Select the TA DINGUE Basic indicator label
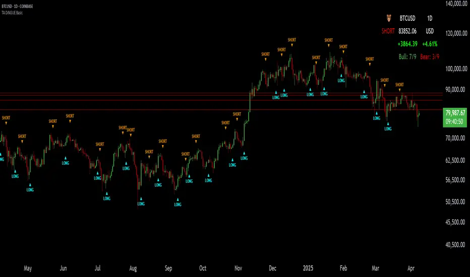Screen dimensions: 470x277 click(x=12, y=13)
